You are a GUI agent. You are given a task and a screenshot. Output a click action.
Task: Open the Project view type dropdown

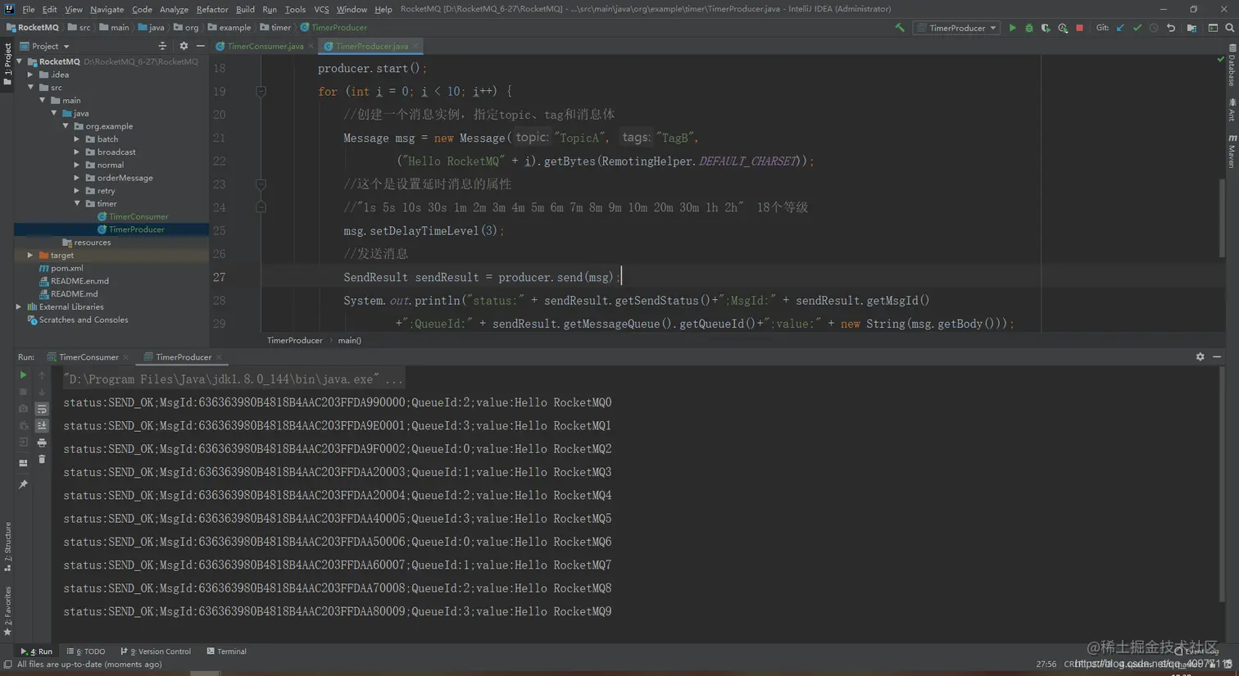[45, 46]
